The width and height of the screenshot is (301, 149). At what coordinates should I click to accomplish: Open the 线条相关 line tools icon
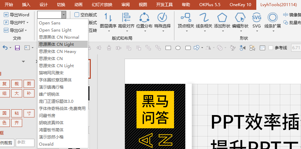pyautogui.click(x=204, y=18)
